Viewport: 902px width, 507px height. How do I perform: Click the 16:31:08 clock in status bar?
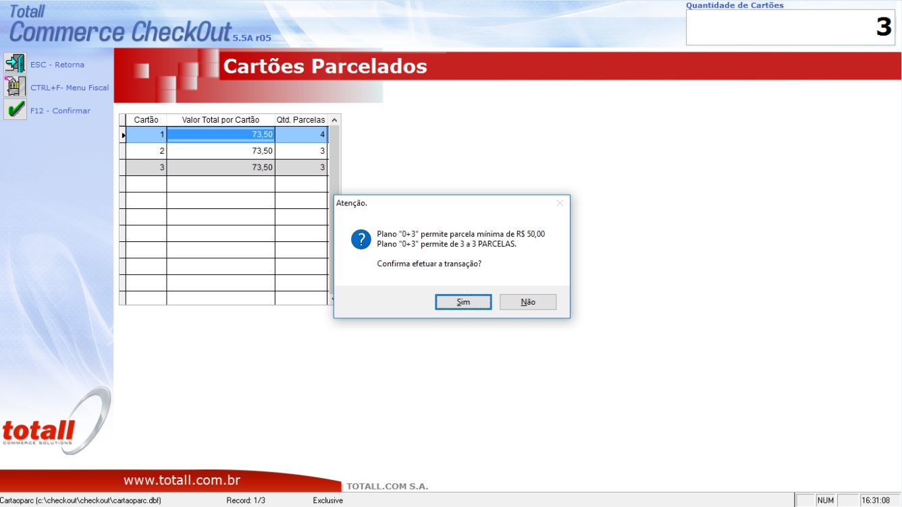coord(875,501)
